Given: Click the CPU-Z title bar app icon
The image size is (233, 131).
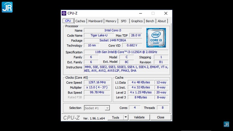Looking at the screenshot, I should (x=64, y=13).
